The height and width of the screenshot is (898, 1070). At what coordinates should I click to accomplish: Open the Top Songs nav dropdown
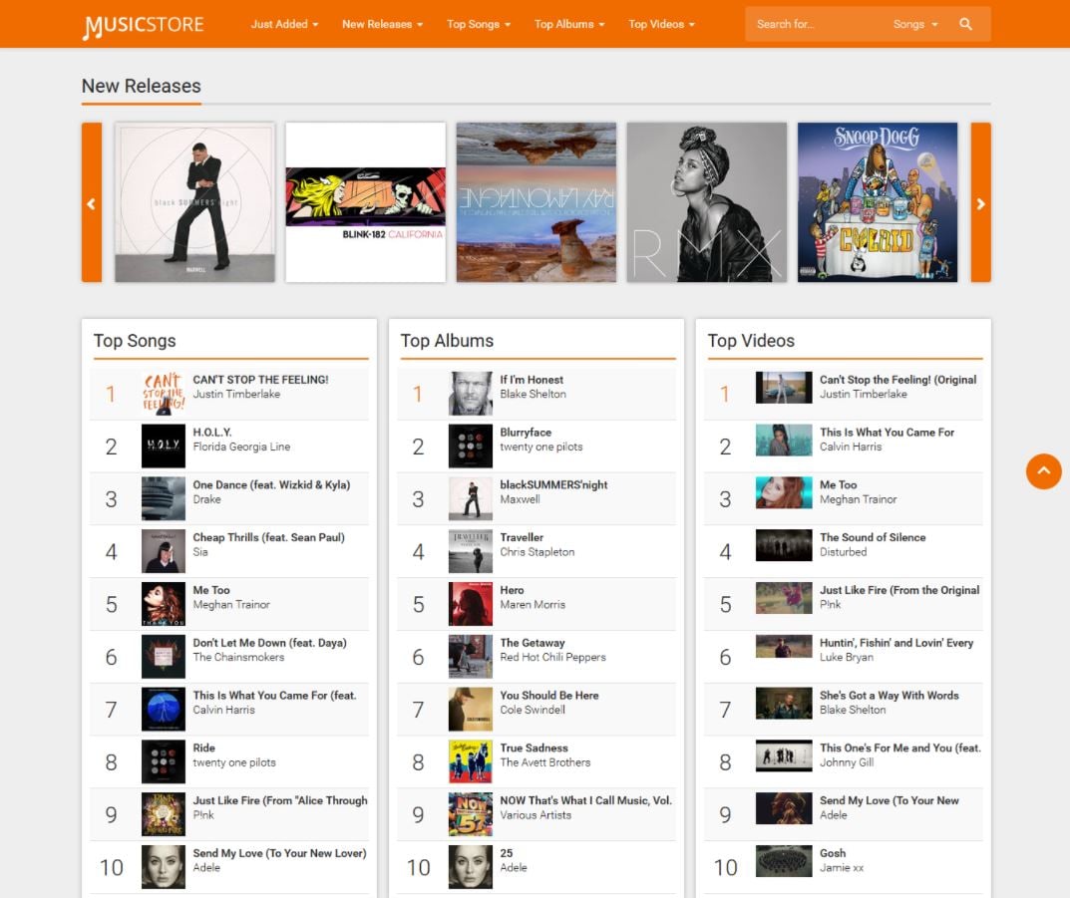pos(479,24)
